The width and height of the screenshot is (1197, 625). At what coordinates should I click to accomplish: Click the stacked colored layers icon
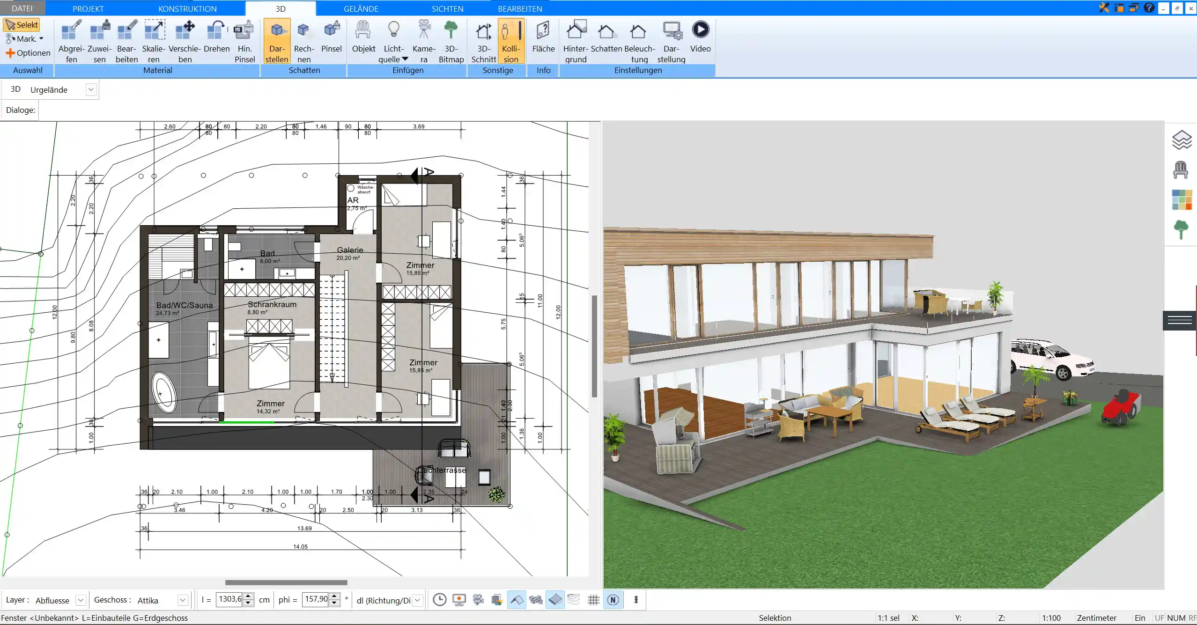coord(497,600)
